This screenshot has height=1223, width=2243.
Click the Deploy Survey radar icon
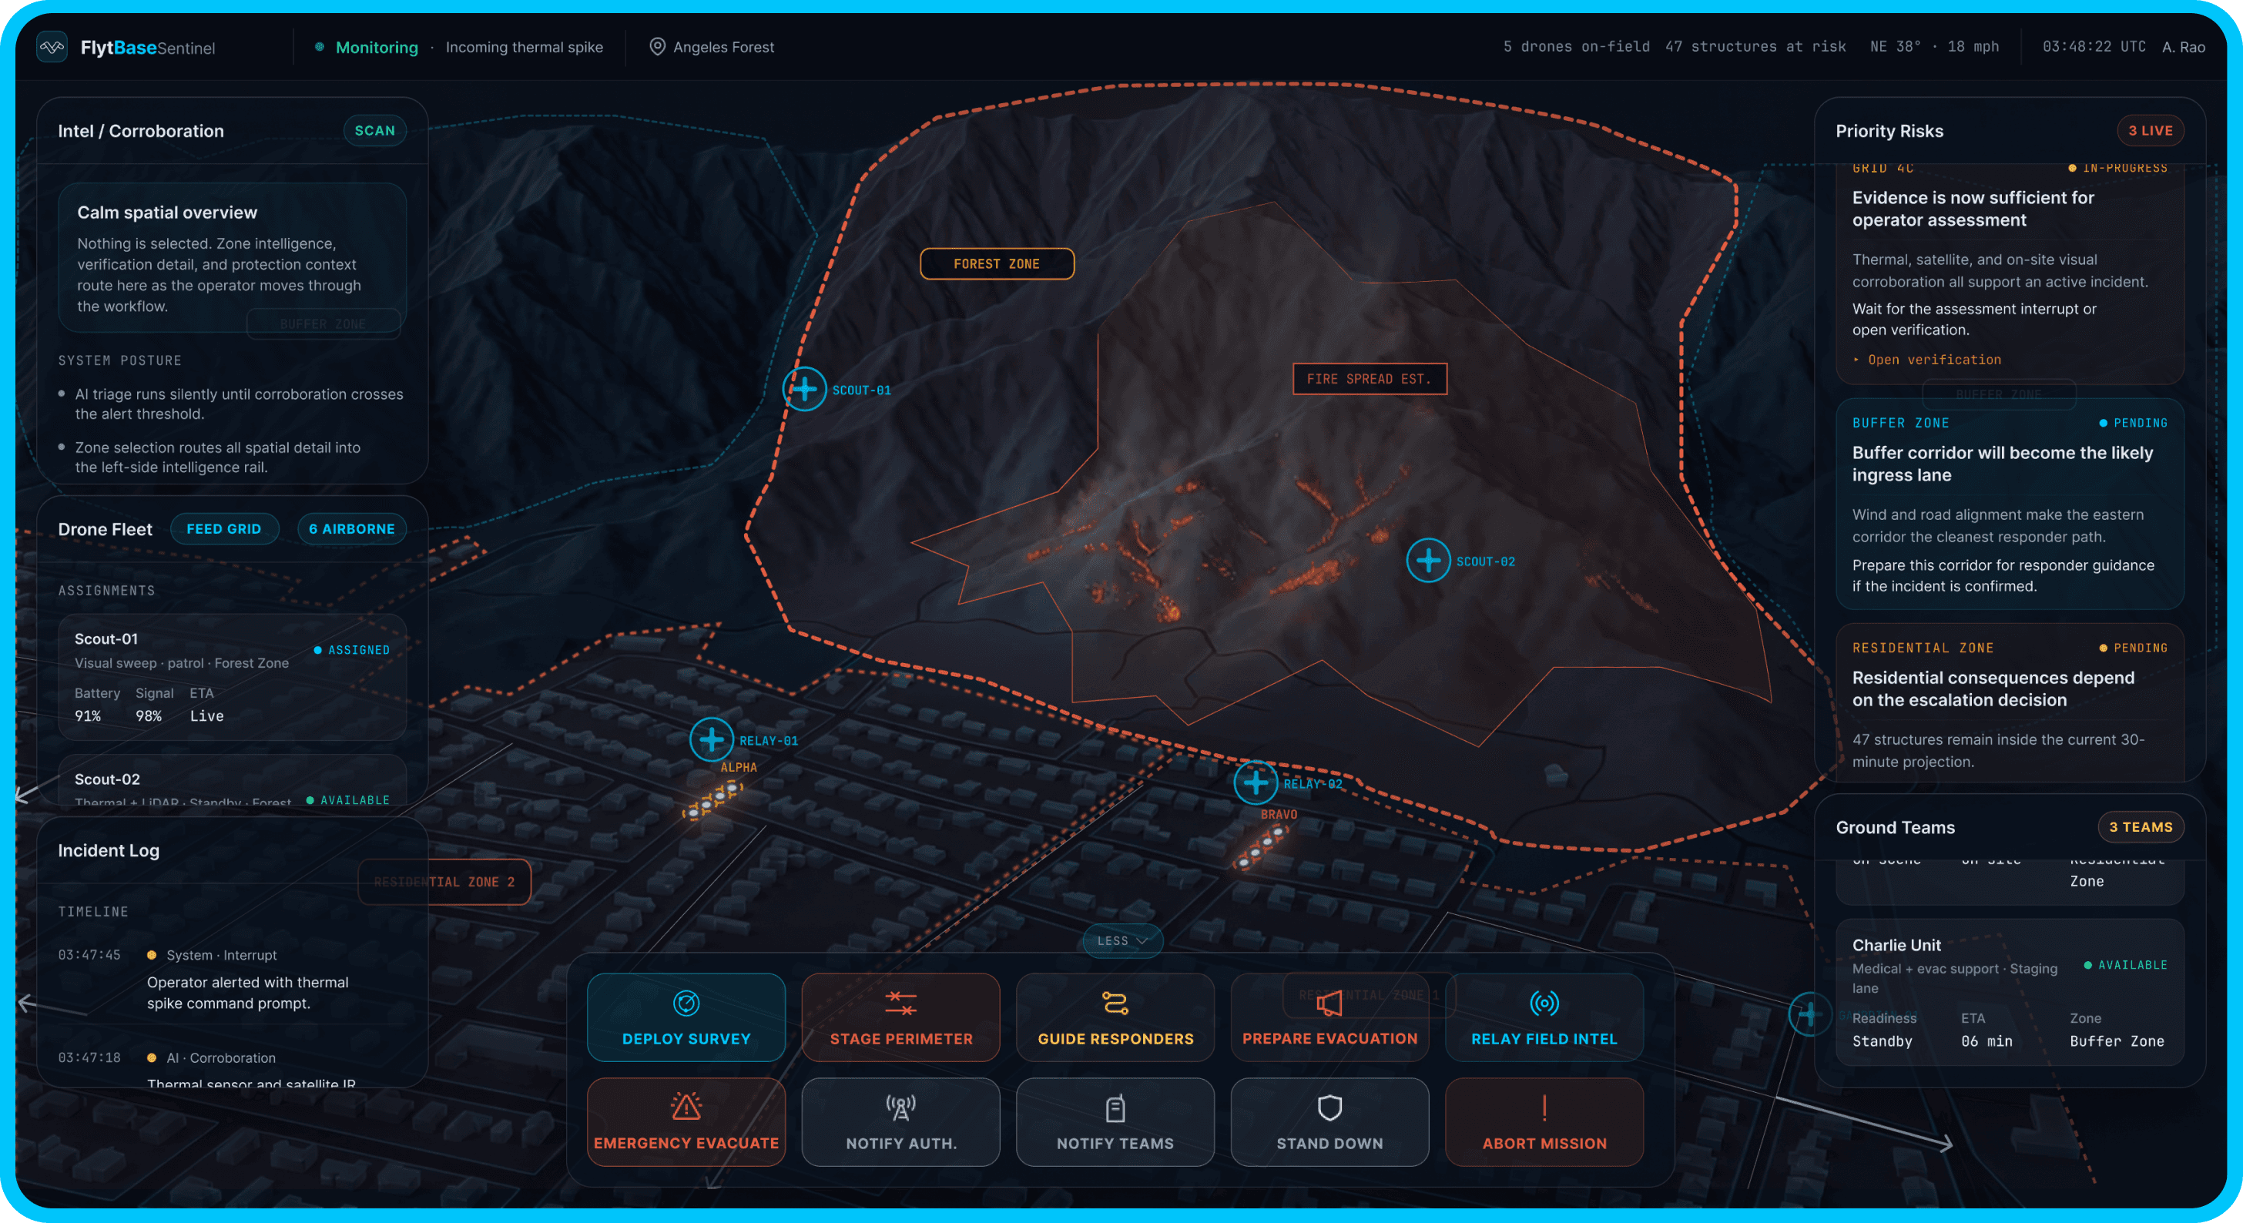(686, 1003)
